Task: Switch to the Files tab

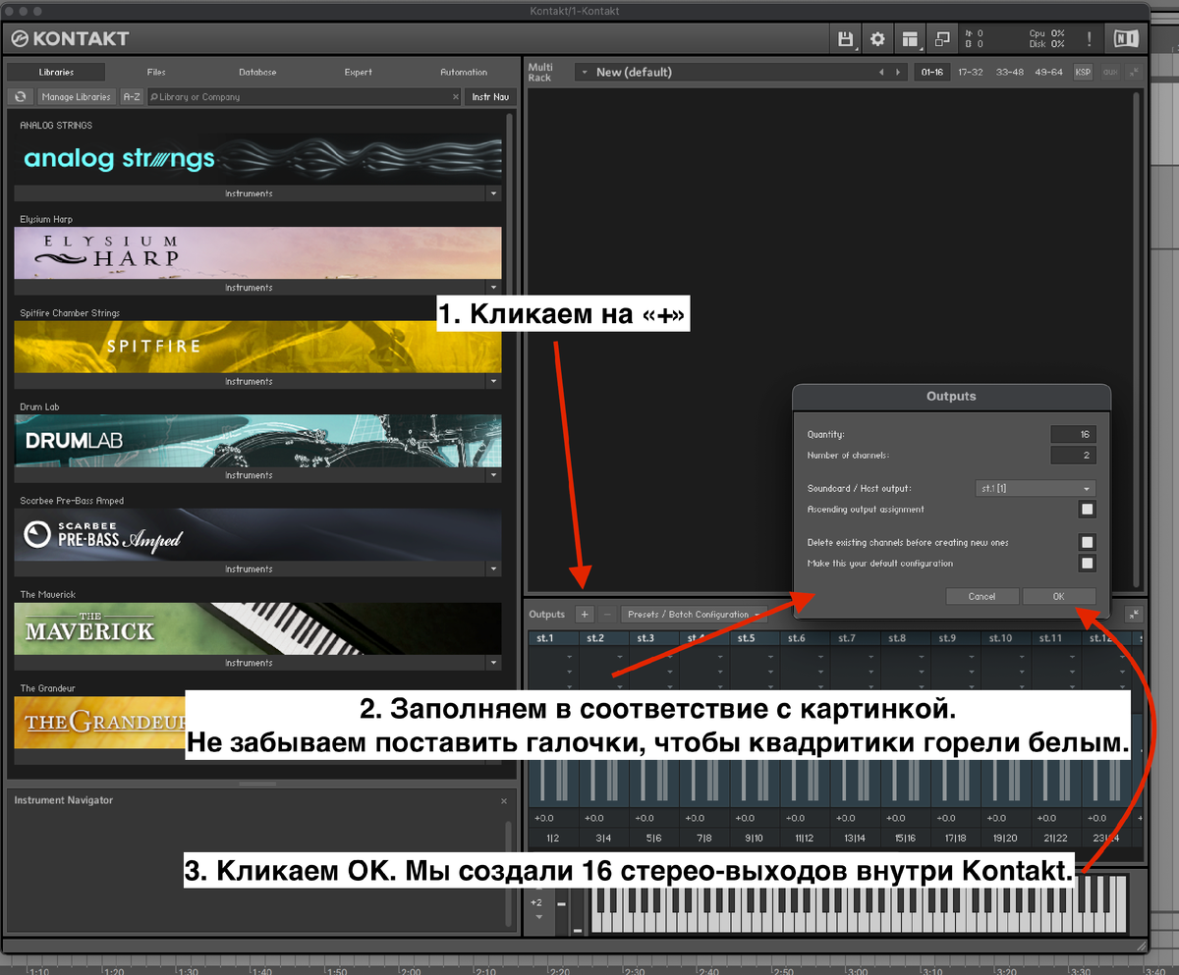Action: pyautogui.click(x=156, y=72)
